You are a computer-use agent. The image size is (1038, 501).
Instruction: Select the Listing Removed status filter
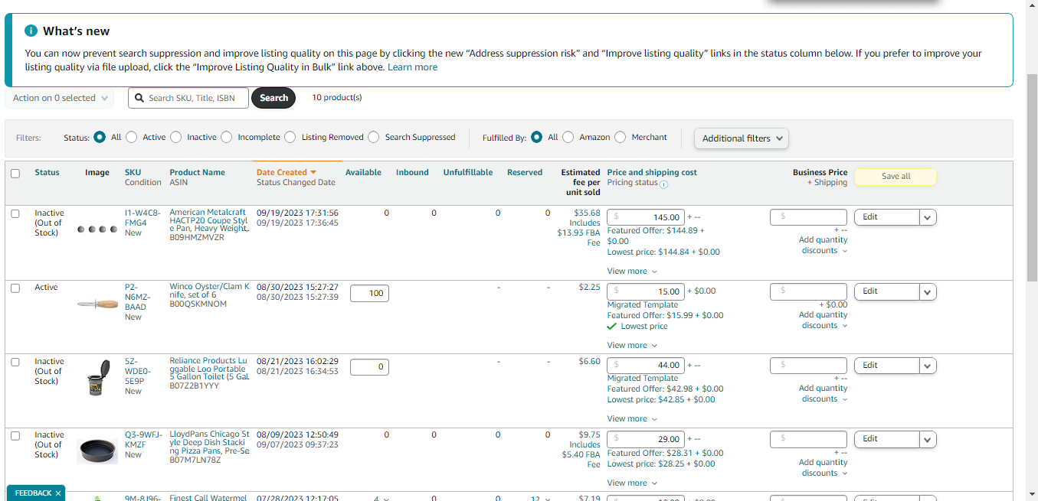(290, 137)
